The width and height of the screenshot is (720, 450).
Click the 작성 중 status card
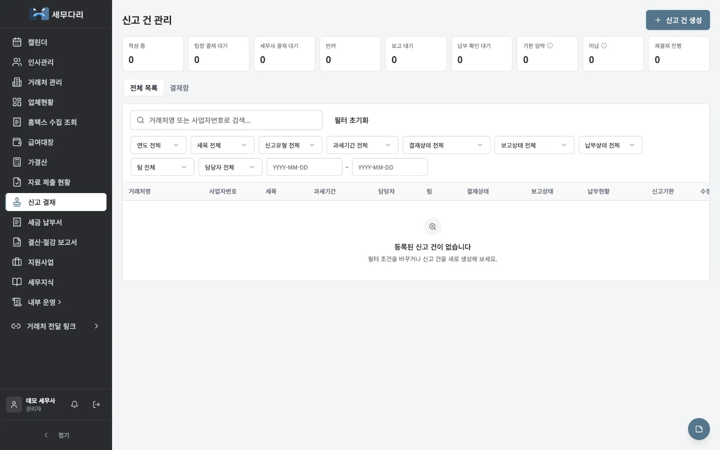(153, 54)
